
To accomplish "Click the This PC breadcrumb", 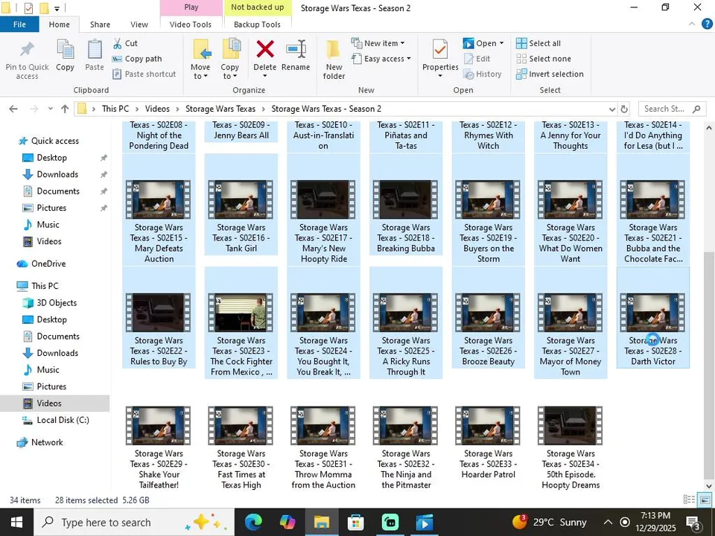I will (x=115, y=109).
